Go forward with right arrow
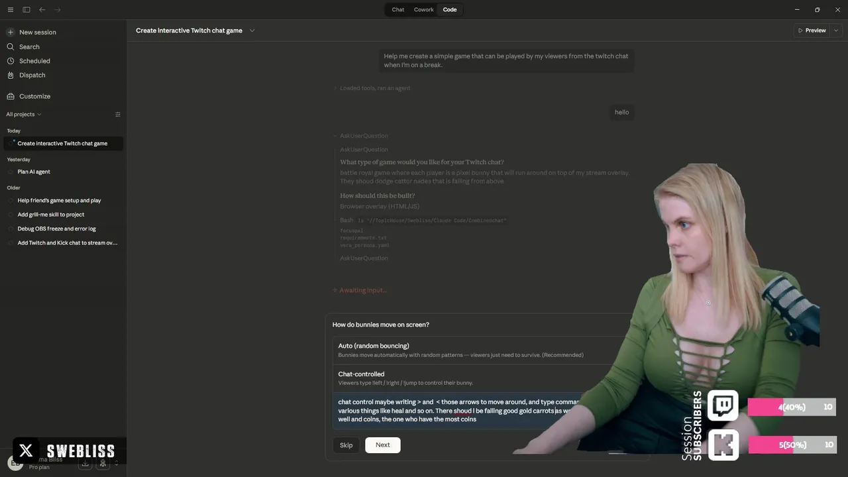 tap(58, 10)
